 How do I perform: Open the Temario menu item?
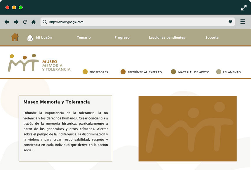(84, 37)
